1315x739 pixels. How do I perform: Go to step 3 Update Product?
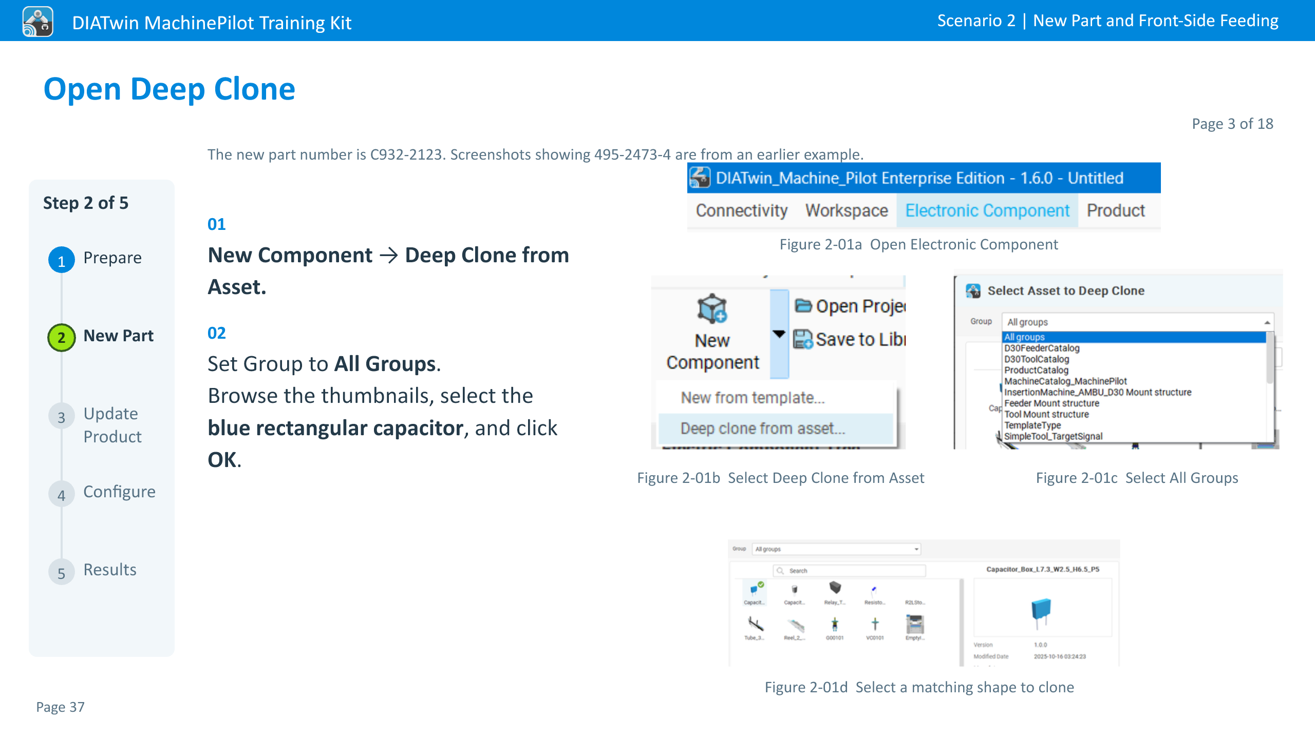pyautogui.click(x=95, y=425)
